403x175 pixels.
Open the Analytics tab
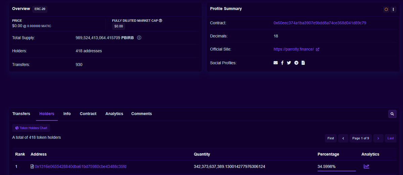(114, 114)
